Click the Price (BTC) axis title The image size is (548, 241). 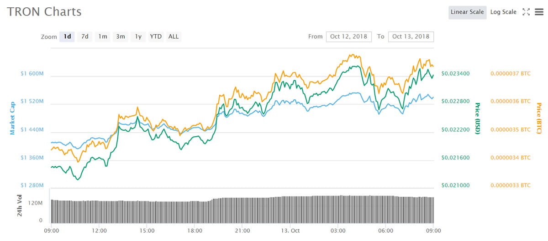(x=539, y=118)
